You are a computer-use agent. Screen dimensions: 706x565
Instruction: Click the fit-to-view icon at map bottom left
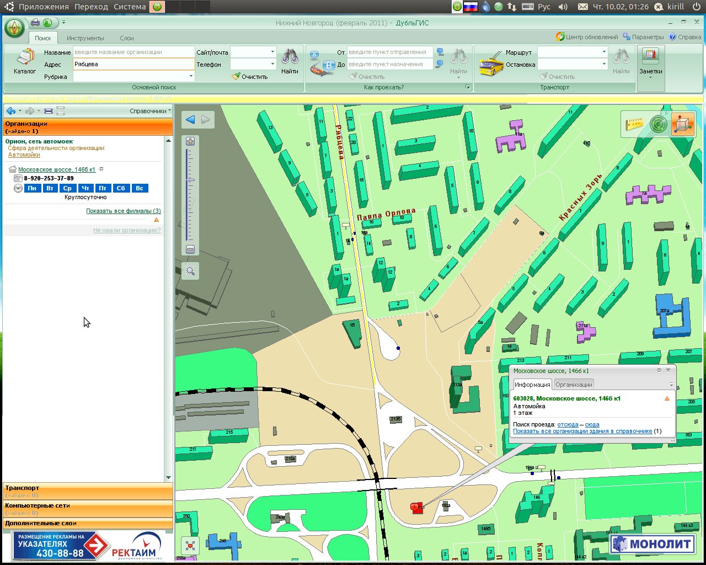click(190, 546)
